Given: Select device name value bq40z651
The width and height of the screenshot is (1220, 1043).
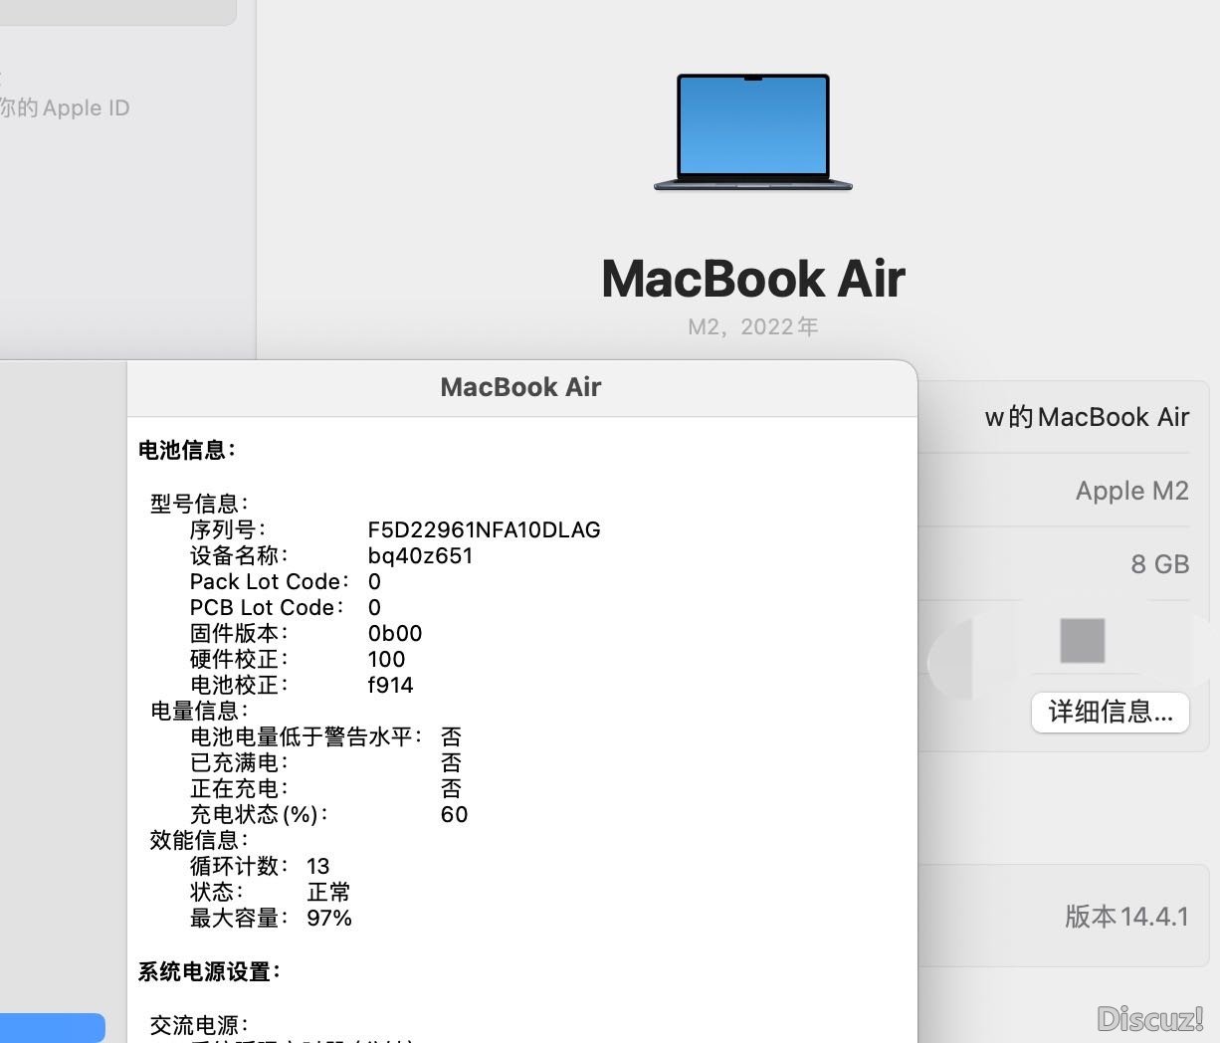Looking at the screenshot, I should (x=421, y=555).
